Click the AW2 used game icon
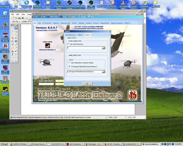The height and width of the screenshot is (146, 183). [x=47, y=46]
